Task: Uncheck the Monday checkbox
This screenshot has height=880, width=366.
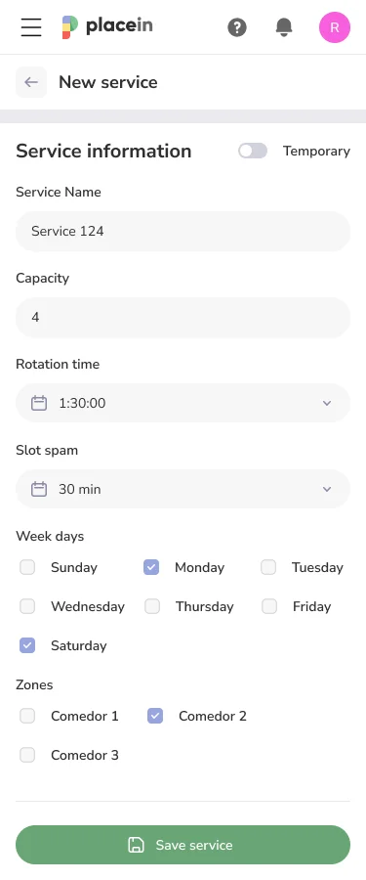Action: (x=151, y=567)
